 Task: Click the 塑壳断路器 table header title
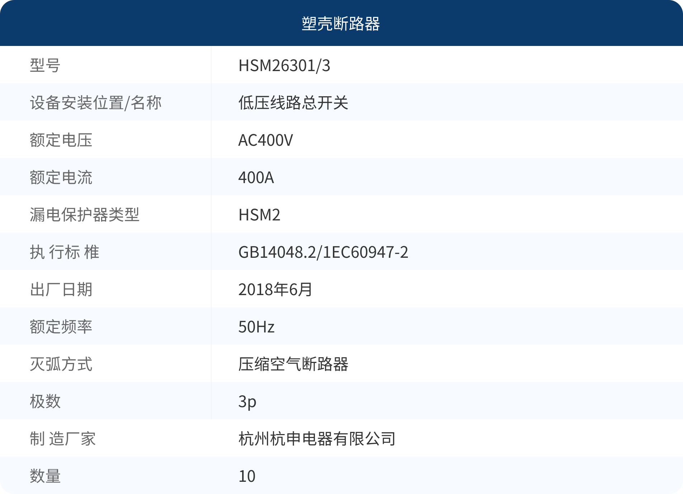point(341,24)
